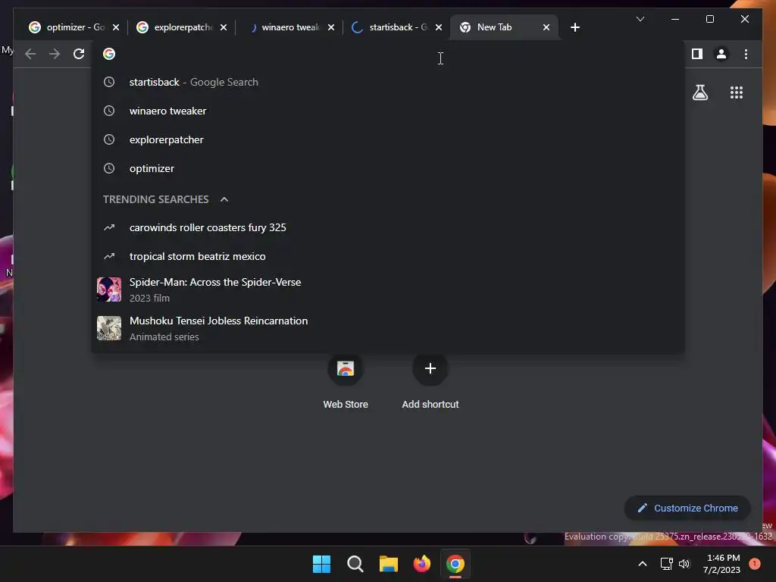Switch to the winaero tweaker tab

(289, 27)
